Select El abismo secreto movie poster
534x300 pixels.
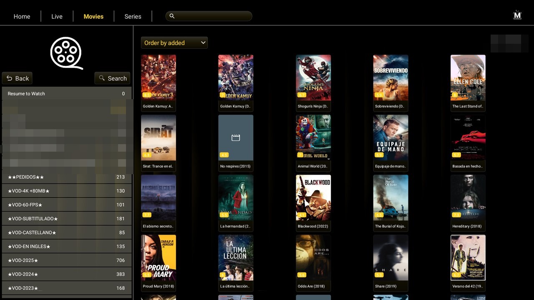click(159, 197)
